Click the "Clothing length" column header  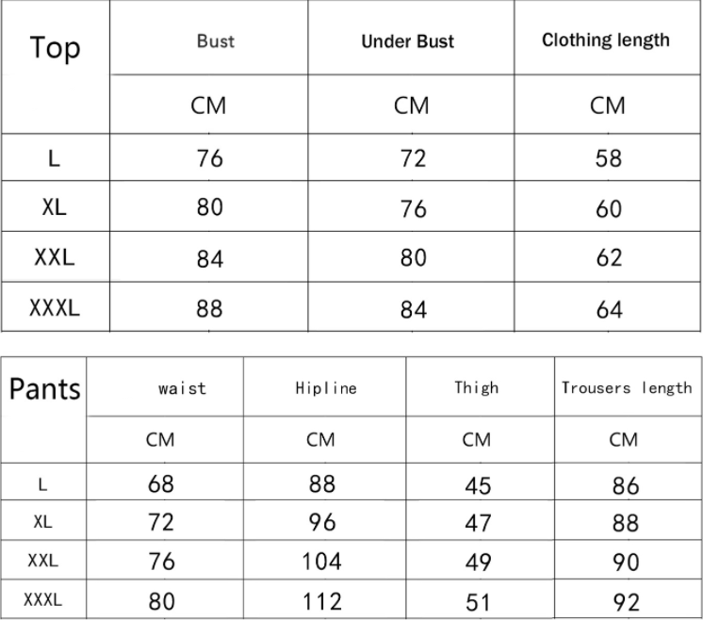(606, 41)
